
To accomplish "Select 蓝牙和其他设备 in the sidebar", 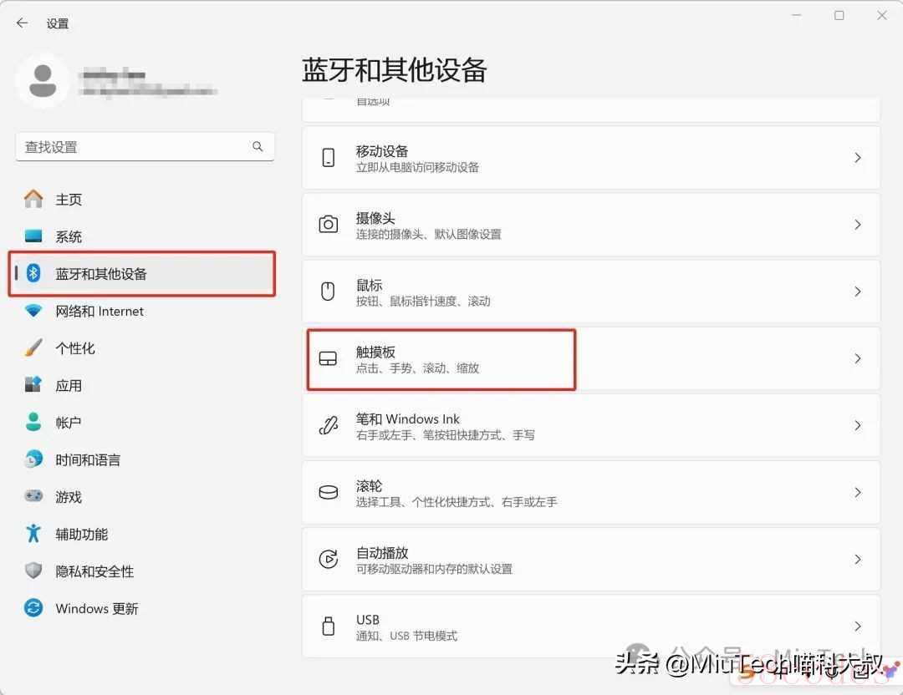I will coord(144,274).
